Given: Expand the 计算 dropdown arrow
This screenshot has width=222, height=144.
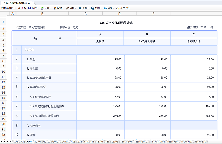Looking at the screenshot, I should point(51,8).
